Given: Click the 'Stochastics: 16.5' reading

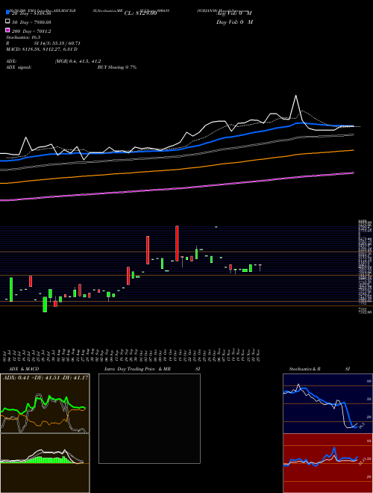Looking at the screenshot, I should (x=23, y=37).
